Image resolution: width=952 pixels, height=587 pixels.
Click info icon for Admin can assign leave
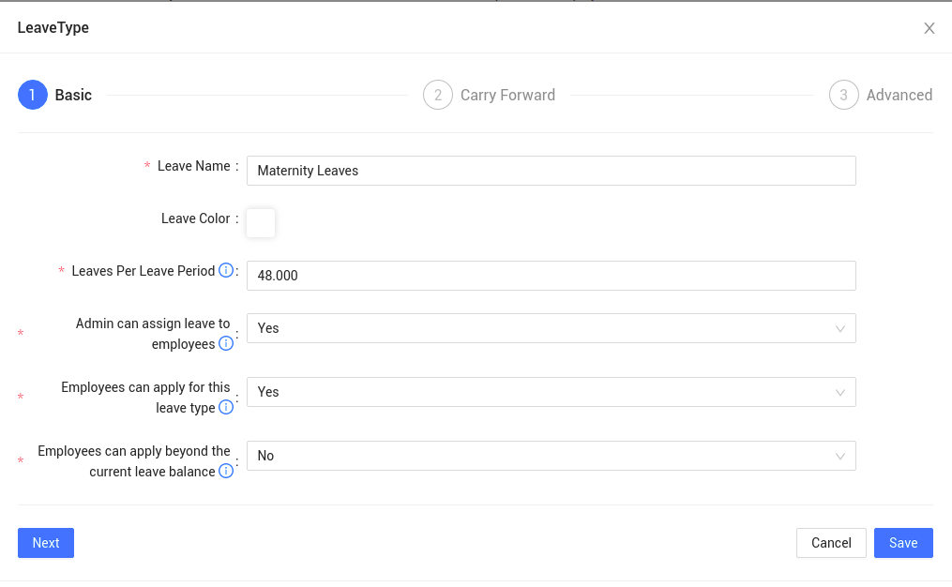226,344
